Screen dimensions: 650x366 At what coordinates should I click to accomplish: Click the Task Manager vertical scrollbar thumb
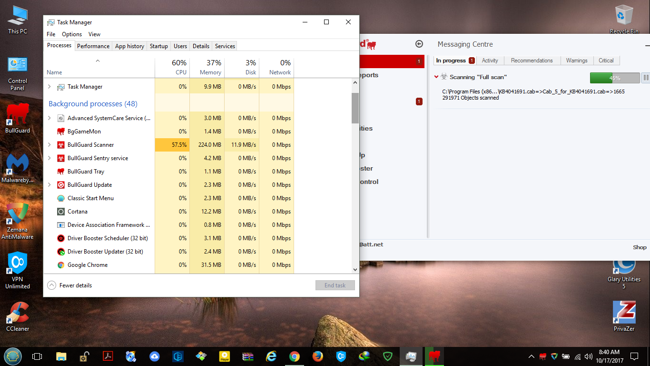(x=355, y=108)
